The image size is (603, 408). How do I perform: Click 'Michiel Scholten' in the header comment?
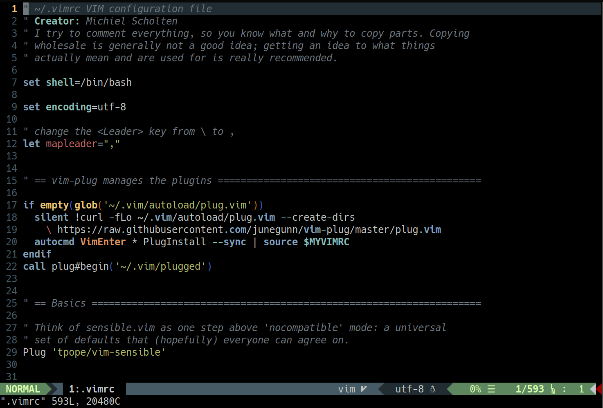point(132,21)
